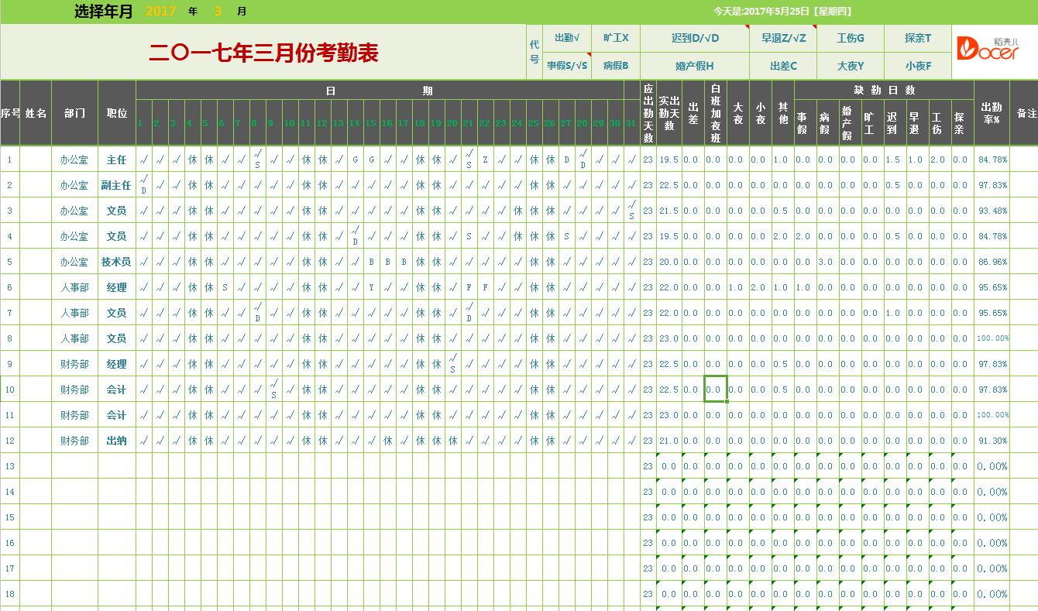The image size is (1038, 611).
Task: Select row 3 attendance rate 93.48%
Action: click(992, 211)
